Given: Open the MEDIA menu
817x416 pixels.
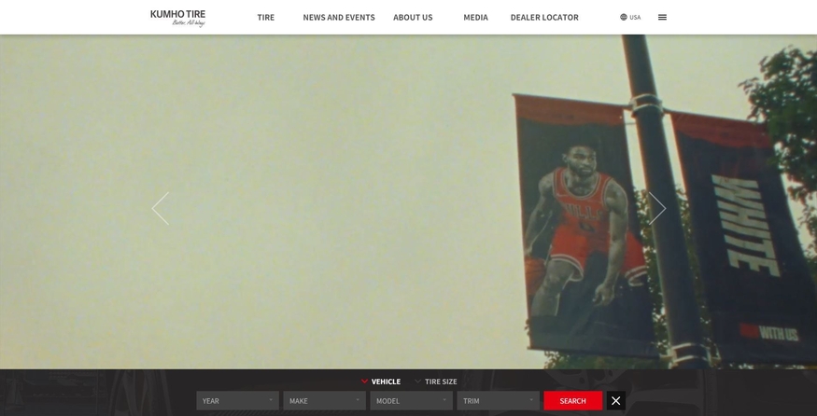Looking at the screenshot, I should (475, 17).
